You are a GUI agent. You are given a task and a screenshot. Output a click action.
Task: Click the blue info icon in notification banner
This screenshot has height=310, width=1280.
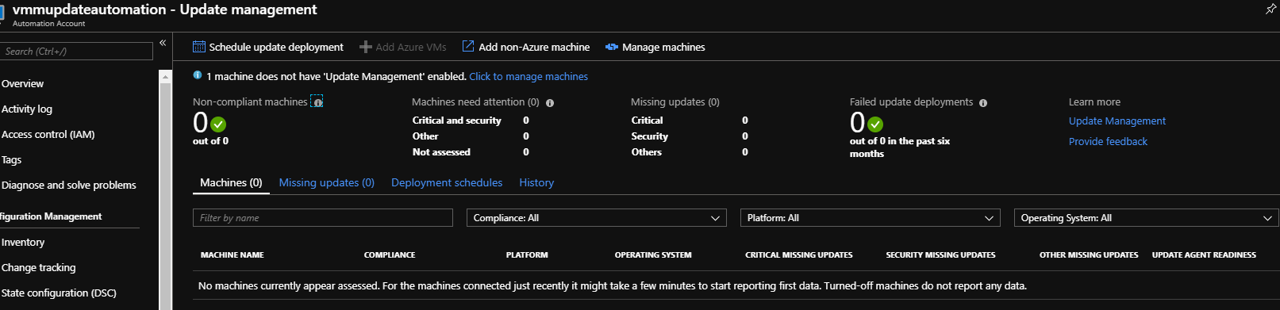coord(198,75)
